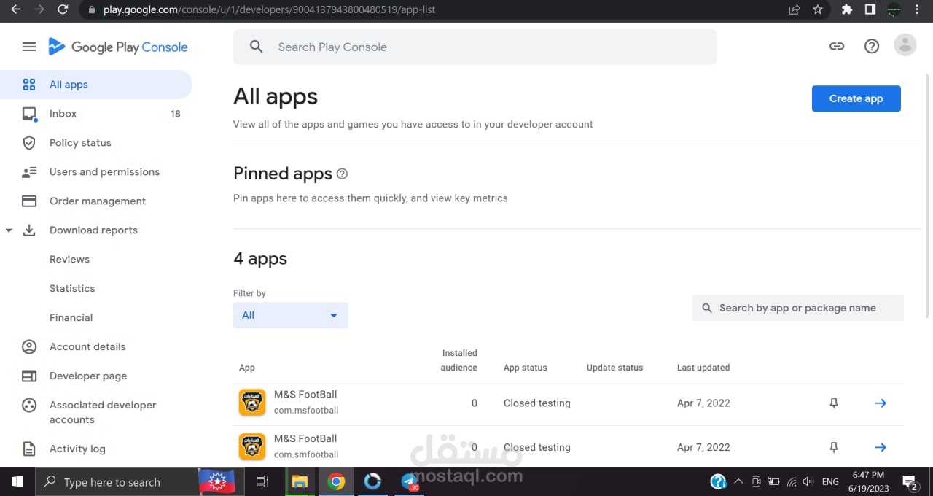Open the account profile avatar
The image size is (933, 496).
pyautogui.click(x=905, y=45)
